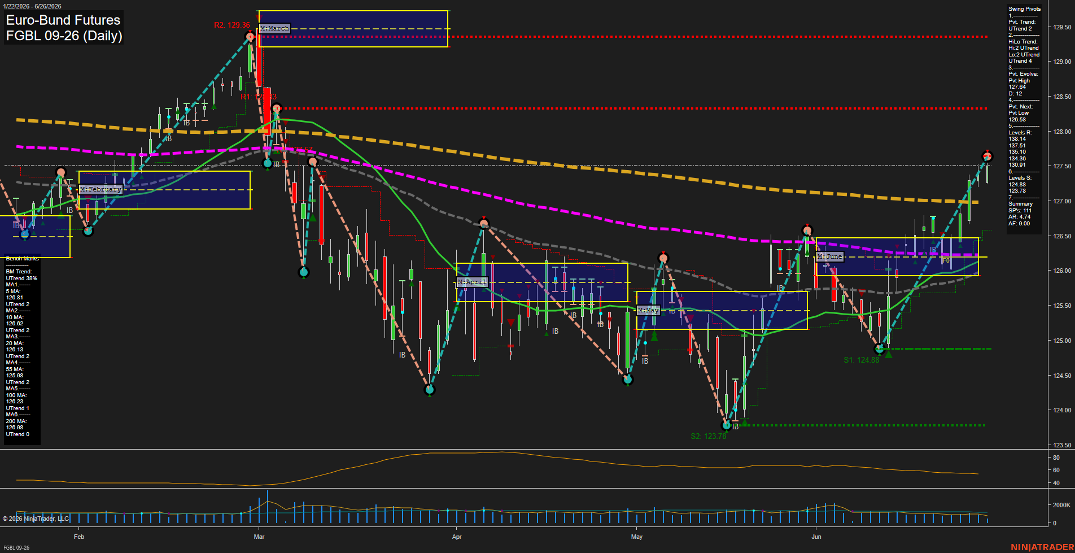
Task: Click the '40' indicator axis label
Action: [x=1056, y=484]
